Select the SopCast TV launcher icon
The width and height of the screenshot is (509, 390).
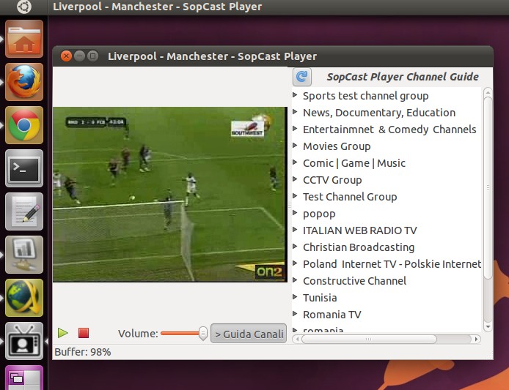[24, 340]
